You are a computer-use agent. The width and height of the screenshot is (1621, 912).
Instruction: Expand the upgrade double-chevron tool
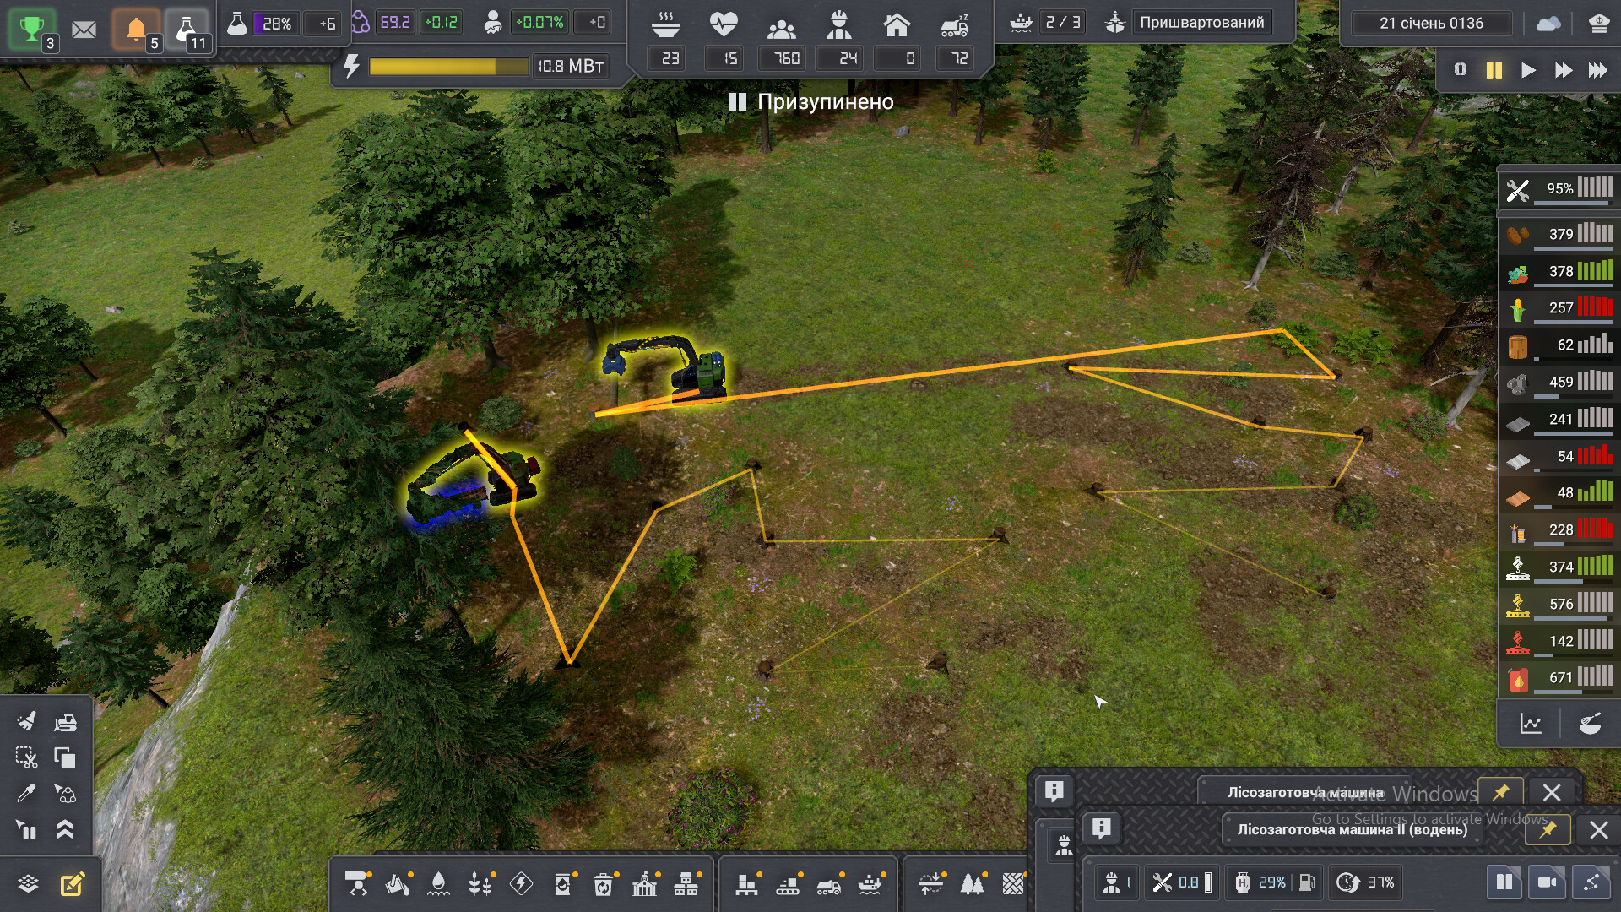(x=65, y=829)
